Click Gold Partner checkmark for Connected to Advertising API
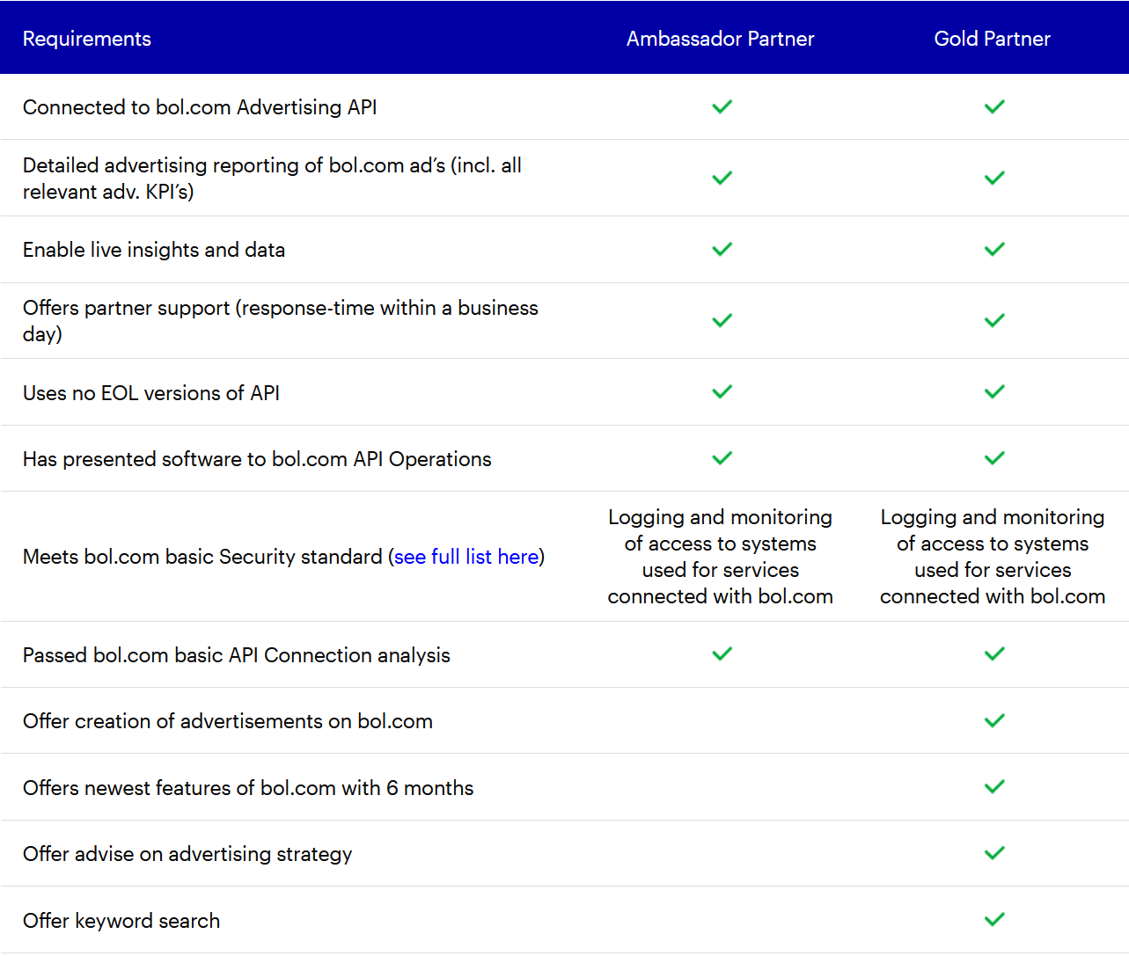This screenshot has height=956, width=1129. tap(994, 106)
